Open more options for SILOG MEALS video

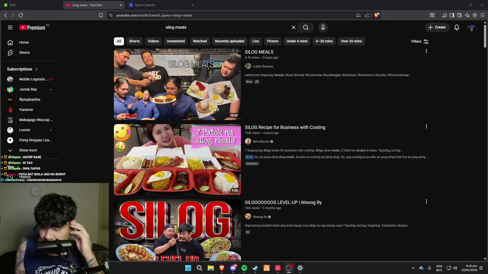click(426, 51)
